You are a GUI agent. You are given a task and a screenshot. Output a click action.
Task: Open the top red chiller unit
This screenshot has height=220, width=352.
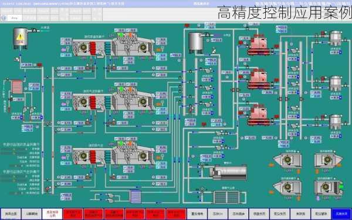[x=259, y=46]
